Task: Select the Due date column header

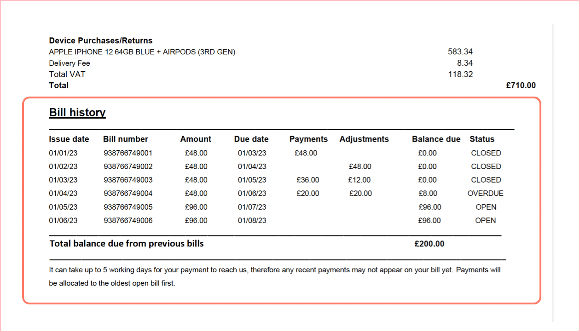Action: tap(251, 139)
